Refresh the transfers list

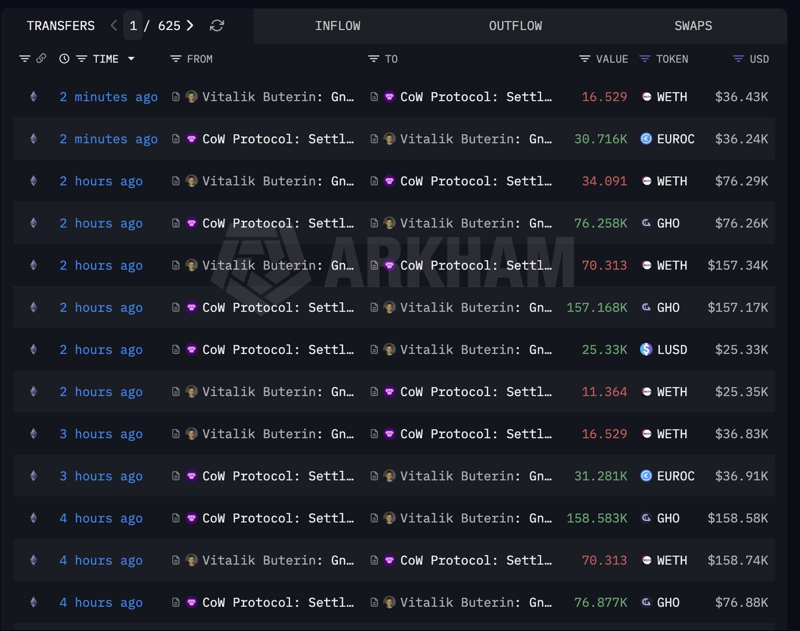pyautogui.click(x=217, y=25)
